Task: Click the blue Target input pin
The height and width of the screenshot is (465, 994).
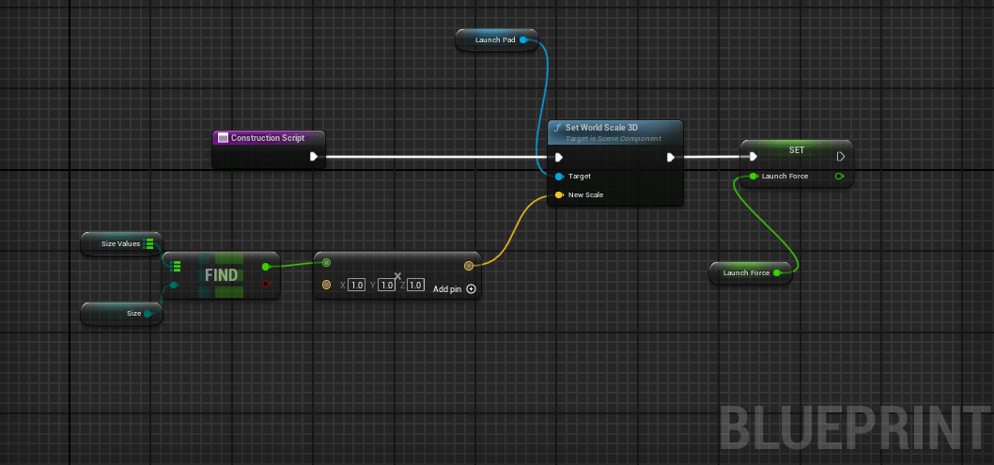Action: [559, 177]
